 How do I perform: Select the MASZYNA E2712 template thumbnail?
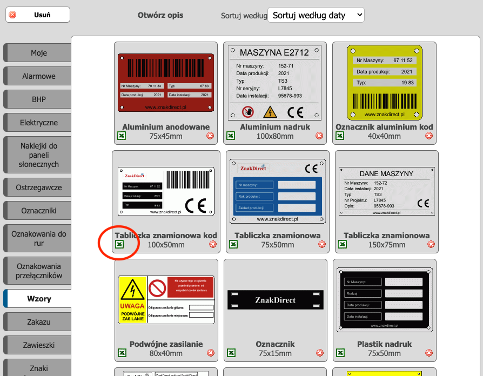tap(274, 82)
